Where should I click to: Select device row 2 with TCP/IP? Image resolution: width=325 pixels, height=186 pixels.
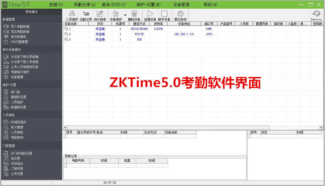tap(193, 34)
